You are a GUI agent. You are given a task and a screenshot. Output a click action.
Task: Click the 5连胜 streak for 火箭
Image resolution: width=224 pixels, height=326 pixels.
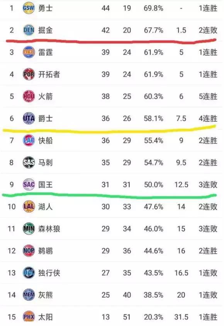[208, 97]
